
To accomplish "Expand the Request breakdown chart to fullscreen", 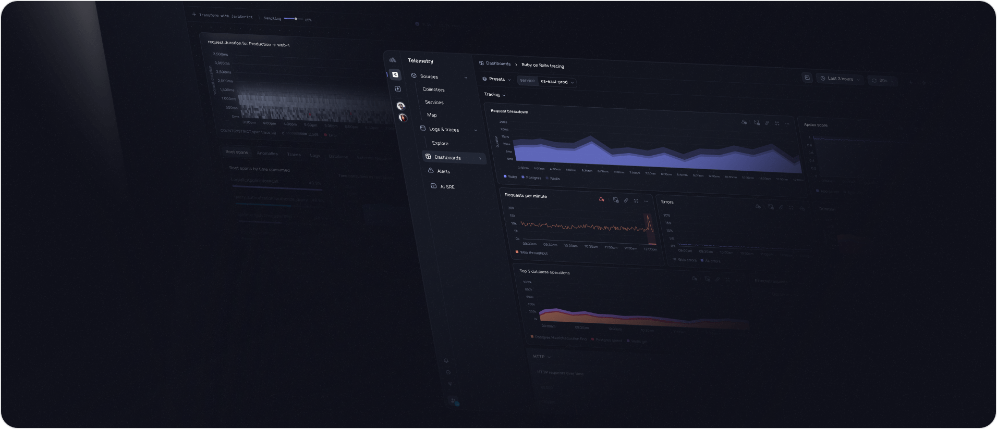I will [x=777, y=123].
